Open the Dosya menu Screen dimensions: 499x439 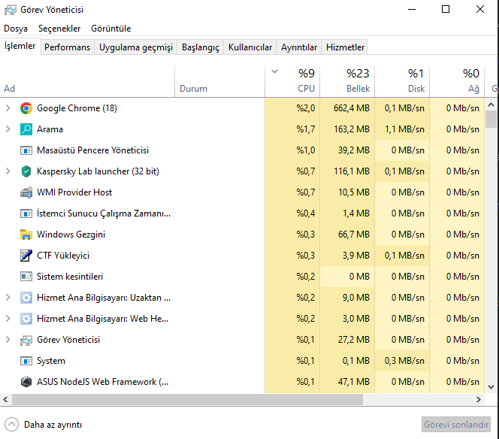point(16,29)
